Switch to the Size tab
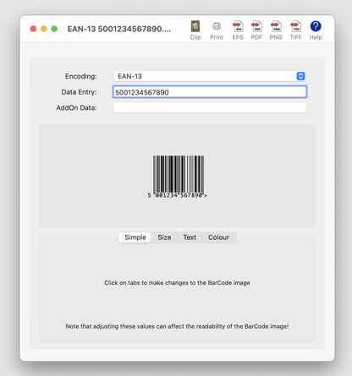The height and width of the screenshot is (376, 352). (164, 237)
